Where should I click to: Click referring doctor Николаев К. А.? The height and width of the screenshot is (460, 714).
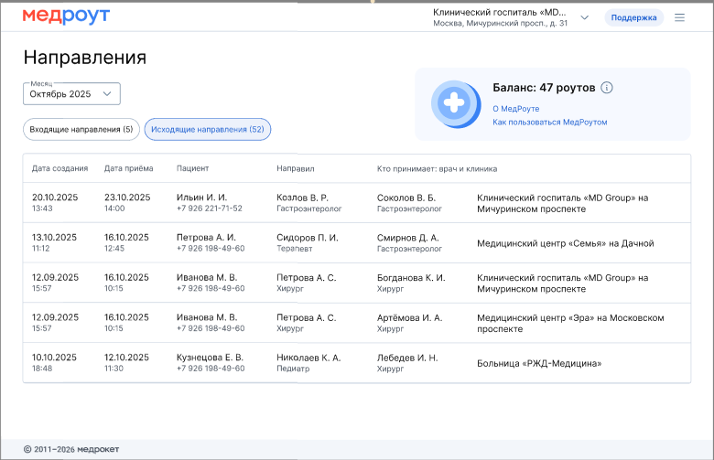tap(308, 358)
